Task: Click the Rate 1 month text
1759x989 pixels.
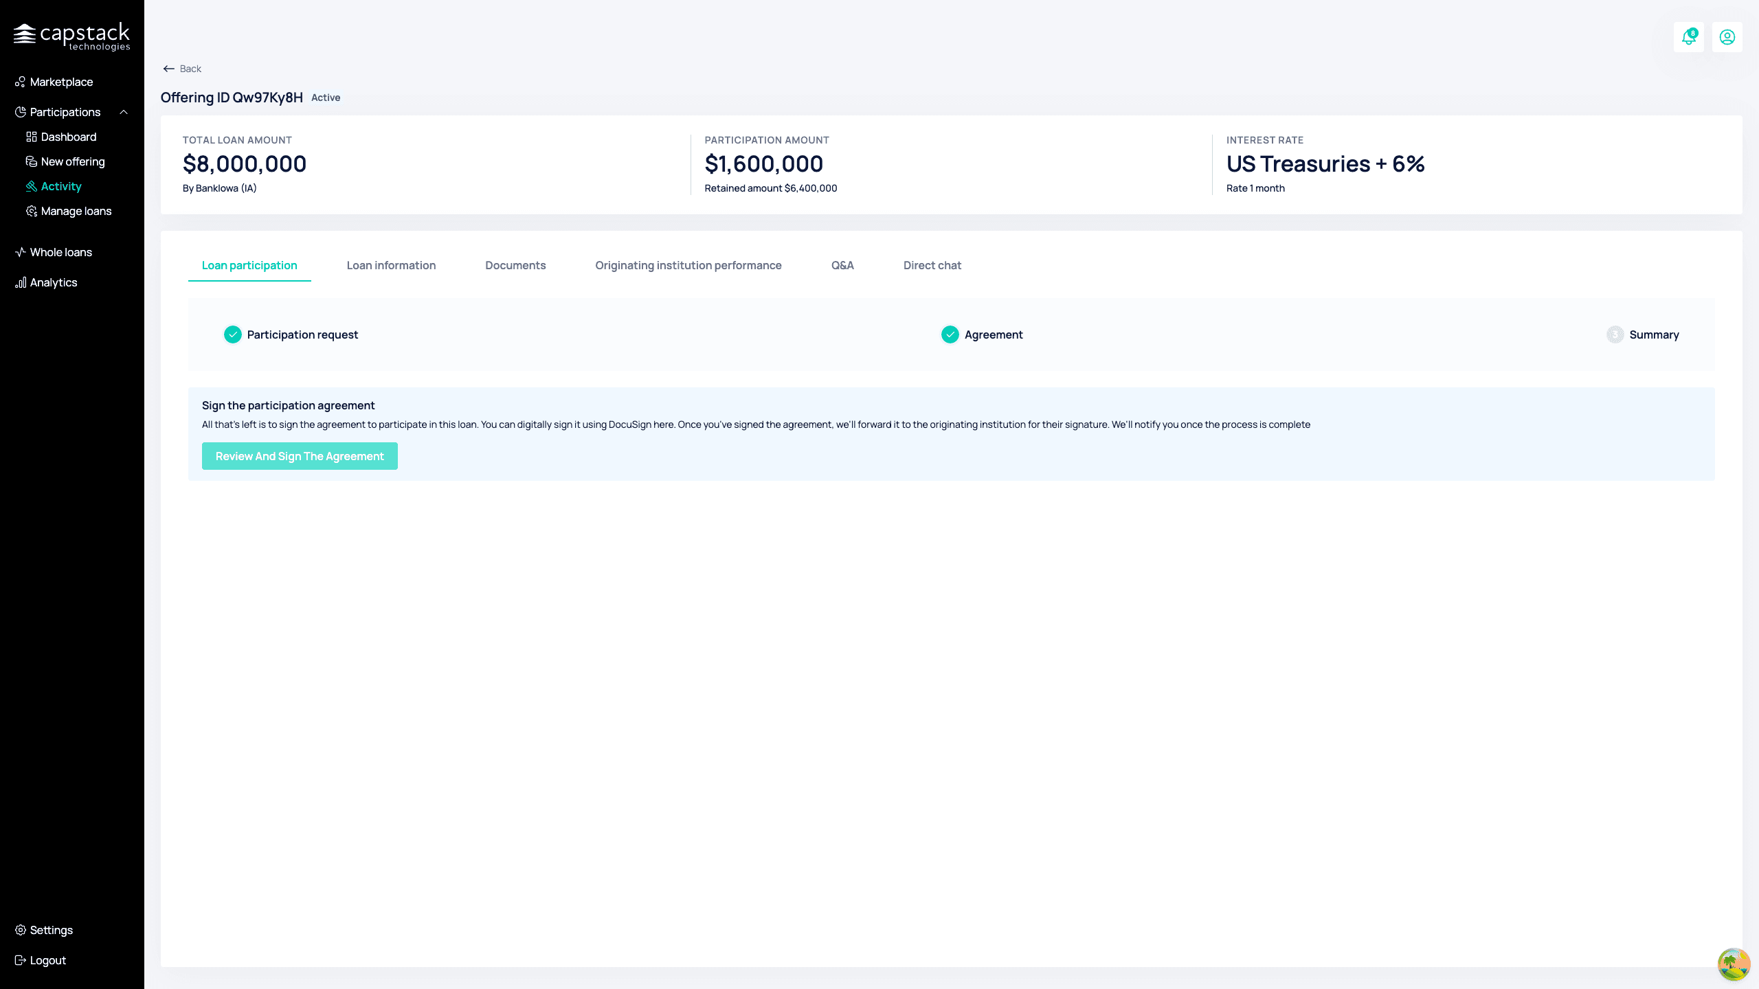Action: tap(1255, 188)
